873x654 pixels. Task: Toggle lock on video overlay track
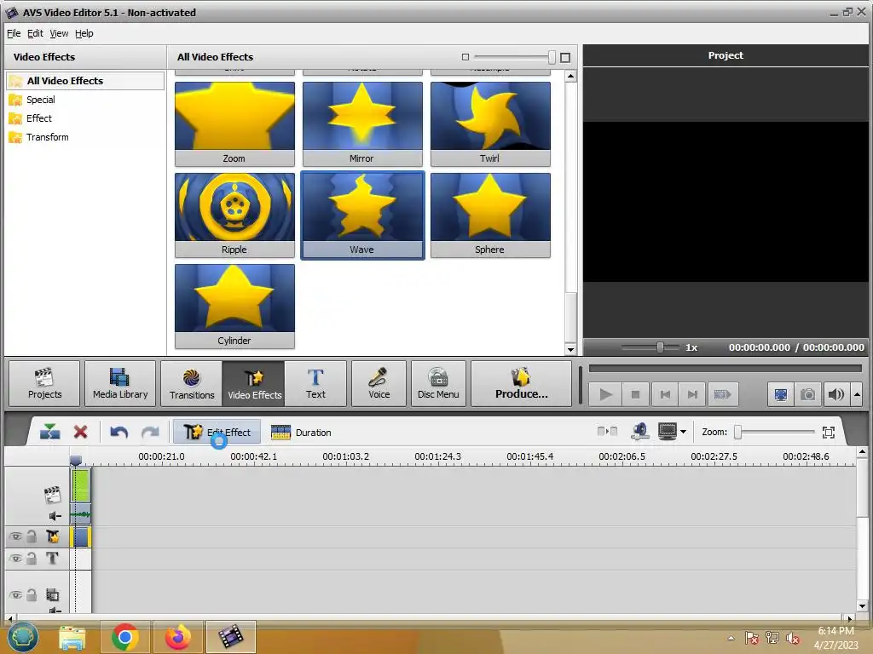(32, 595)
